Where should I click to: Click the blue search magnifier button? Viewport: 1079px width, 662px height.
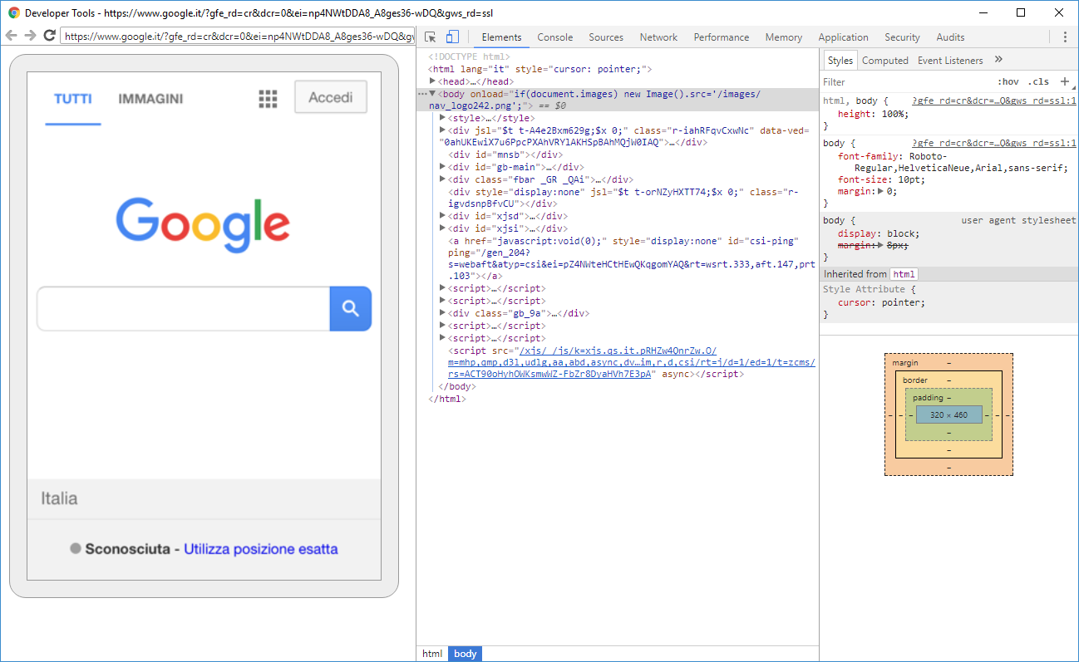click(351, 309)
